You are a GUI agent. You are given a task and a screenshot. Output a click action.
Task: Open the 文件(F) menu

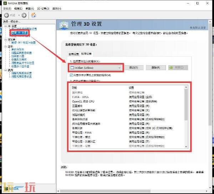7,9
